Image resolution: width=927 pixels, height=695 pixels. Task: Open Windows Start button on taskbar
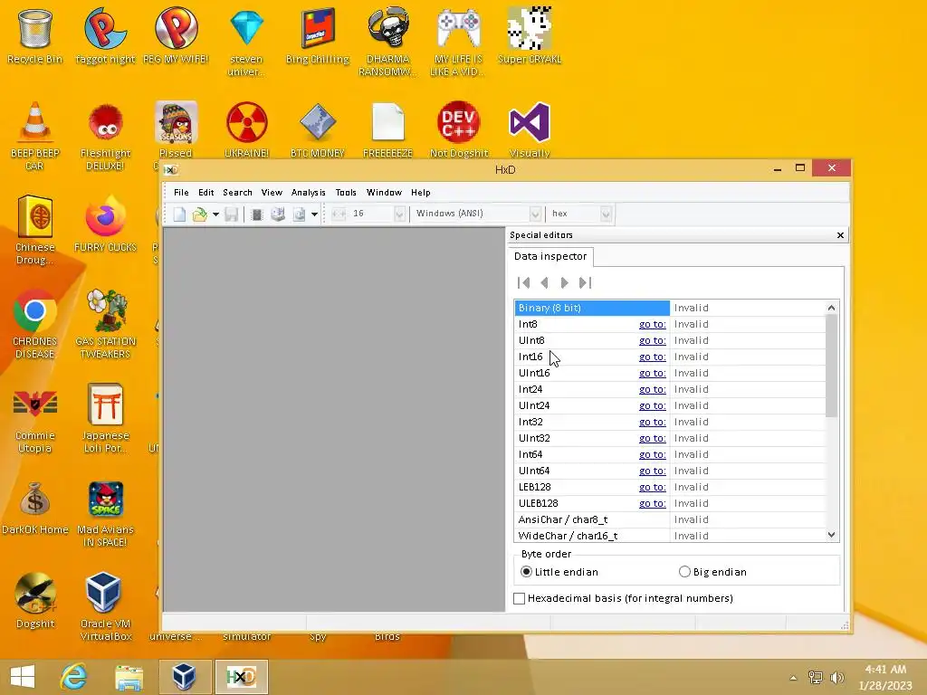pyautogui.click(x=23, y=677)
